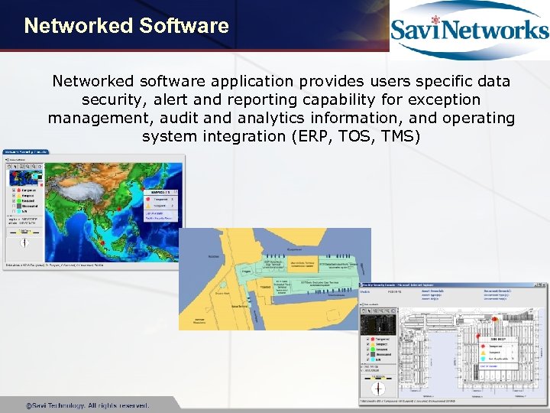Click world overview thumbnail in map console
This screenshot has height=413, width=550.
26,178
